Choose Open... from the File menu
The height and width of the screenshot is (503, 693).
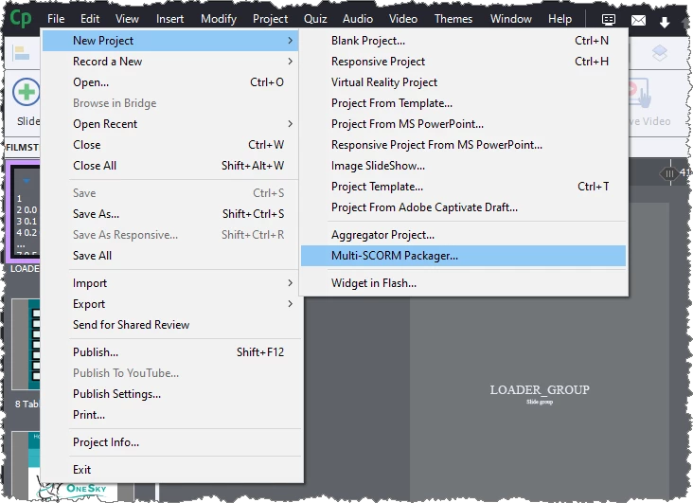tap(170, 81)
